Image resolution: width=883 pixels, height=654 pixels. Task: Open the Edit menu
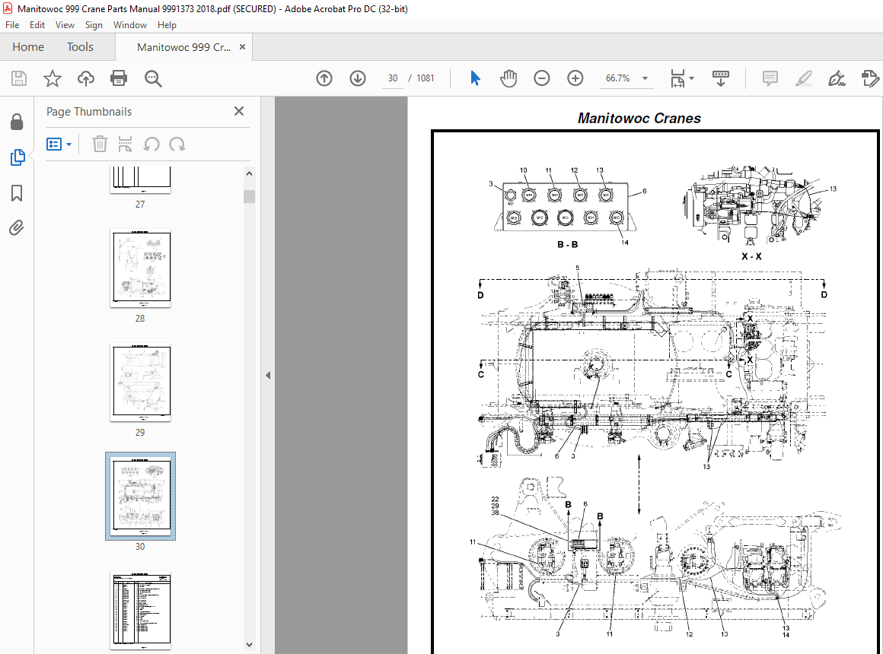tap(37, 25)
